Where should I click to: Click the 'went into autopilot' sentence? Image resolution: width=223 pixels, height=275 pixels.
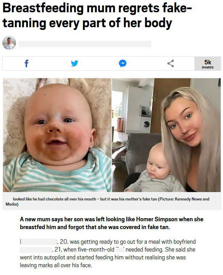[103, 257]
